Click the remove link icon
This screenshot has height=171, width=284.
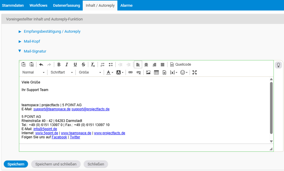139,72
